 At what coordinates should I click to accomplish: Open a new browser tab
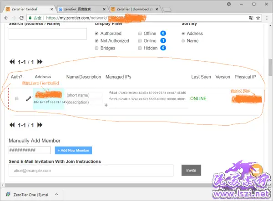coord(167,10)
